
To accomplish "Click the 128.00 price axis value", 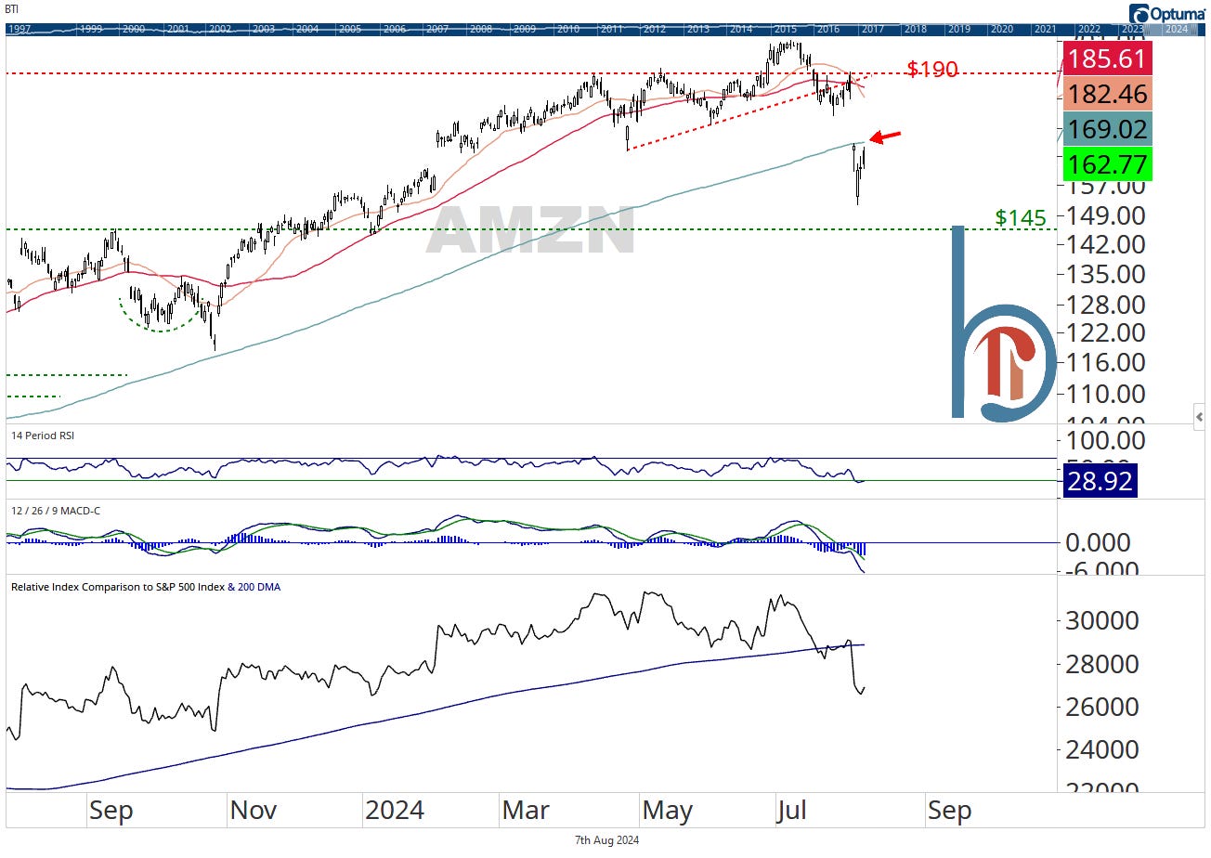I will click(x=1107, y=304).
